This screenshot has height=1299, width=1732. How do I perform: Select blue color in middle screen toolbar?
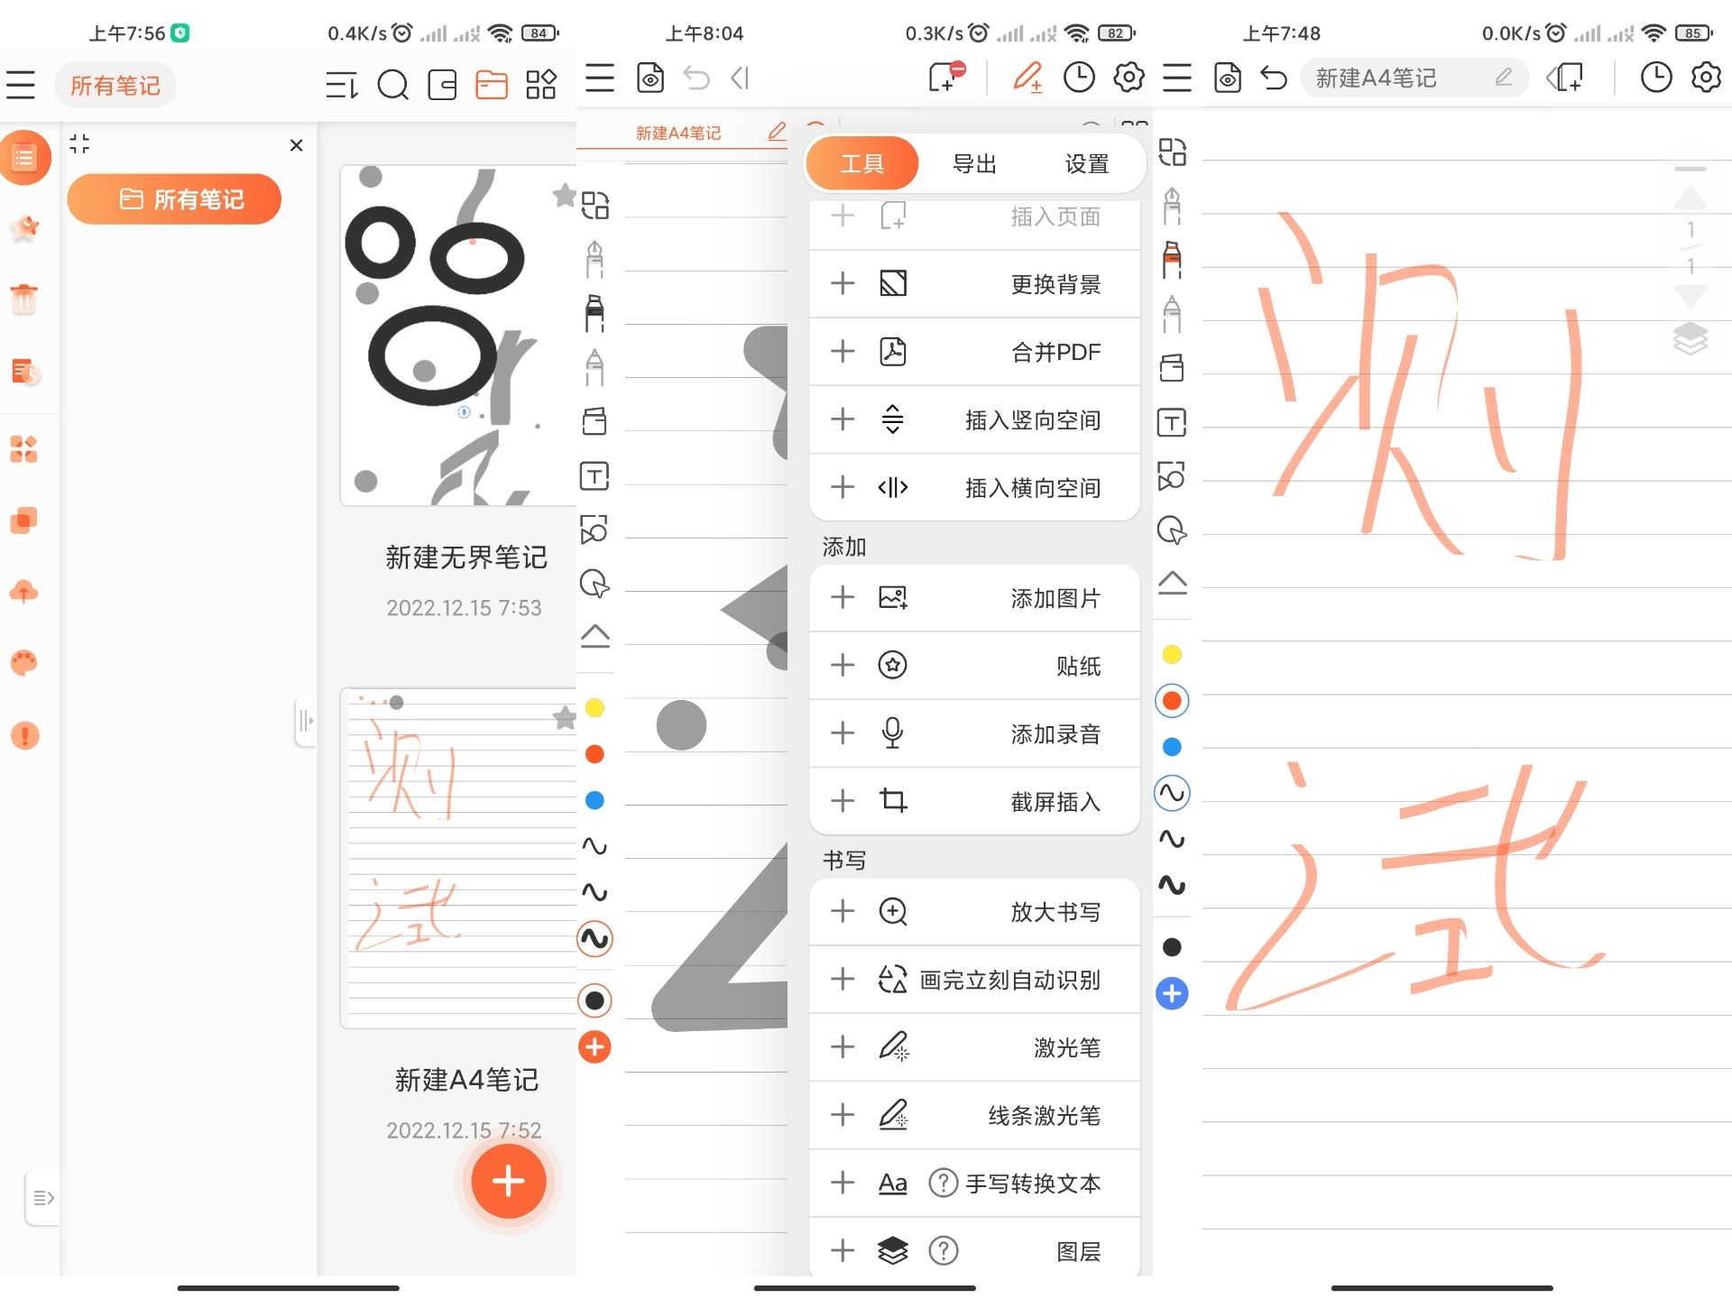point(594,800)
